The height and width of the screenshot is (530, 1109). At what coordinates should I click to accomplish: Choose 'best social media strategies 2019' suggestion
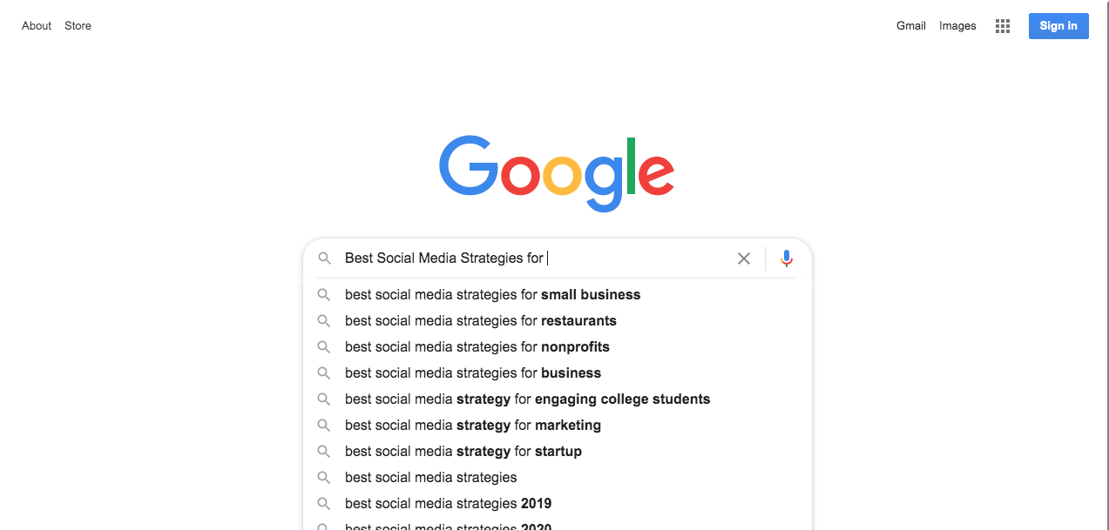pyautogui.click(x=448, y=504)
